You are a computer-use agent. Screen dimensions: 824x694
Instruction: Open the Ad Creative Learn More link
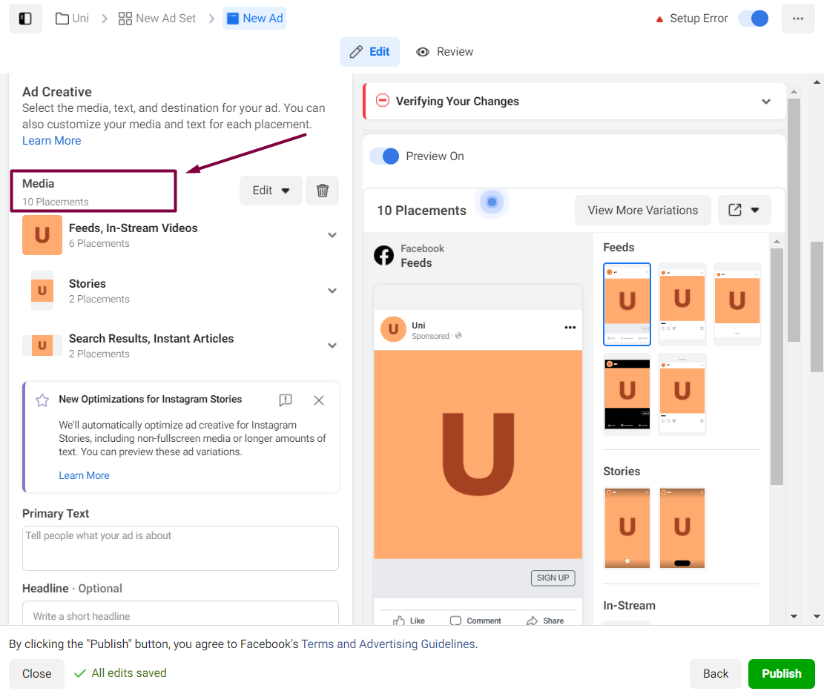click(x=51, y=141)
